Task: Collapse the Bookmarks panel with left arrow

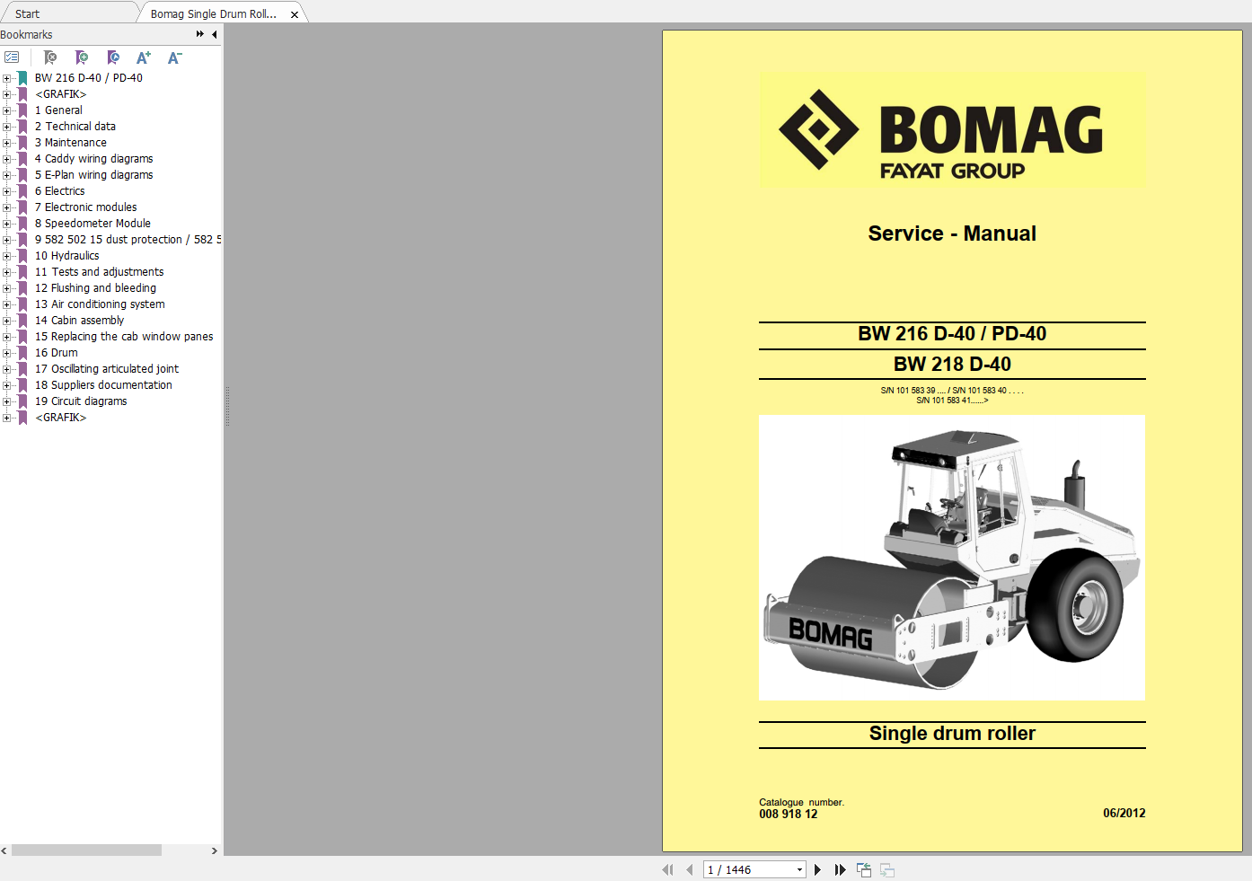Action: click(214, 34)
